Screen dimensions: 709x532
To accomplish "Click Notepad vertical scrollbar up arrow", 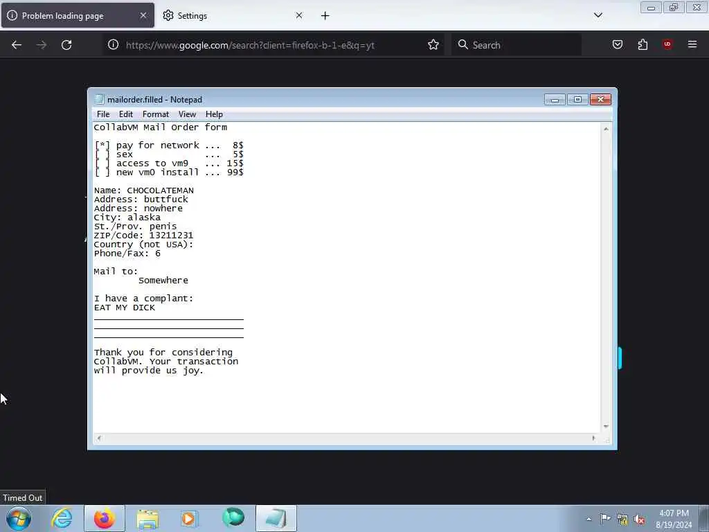I will coord(606,129).
